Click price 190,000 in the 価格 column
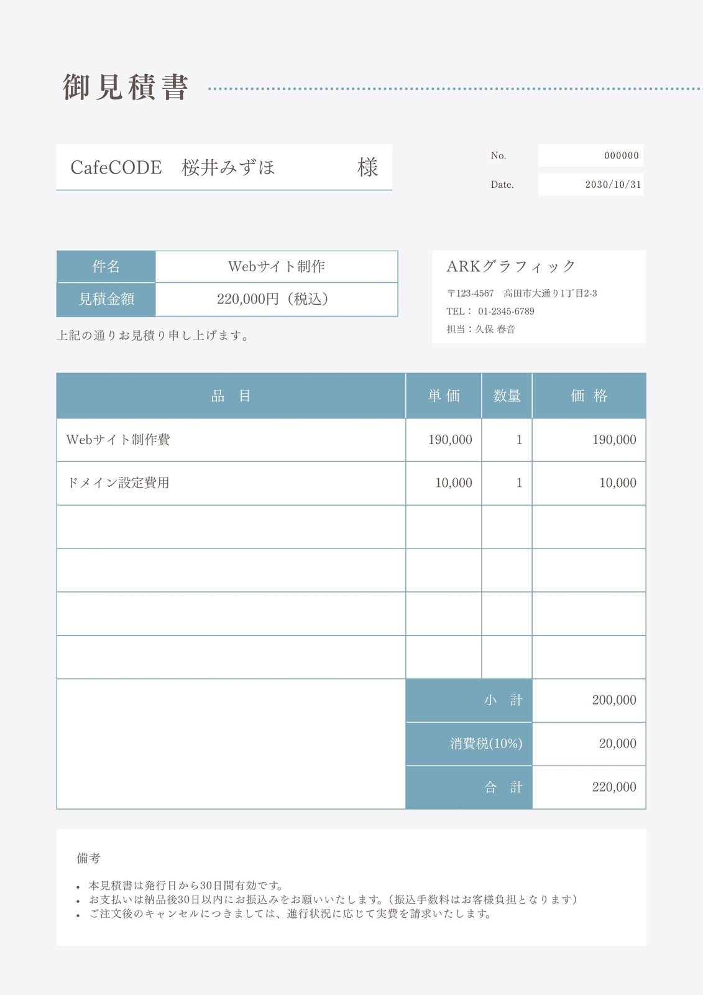The width and height of the screenshot is (703, 995). 589,440
